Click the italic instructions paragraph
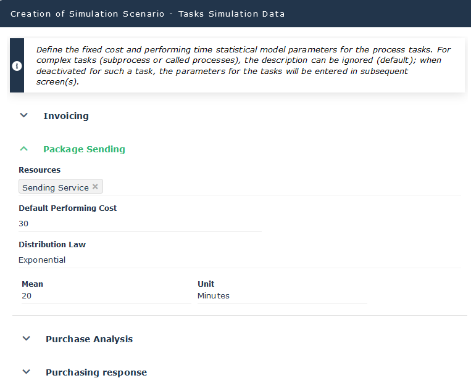Viewport: 471px width, 386px height. point(241,65)
